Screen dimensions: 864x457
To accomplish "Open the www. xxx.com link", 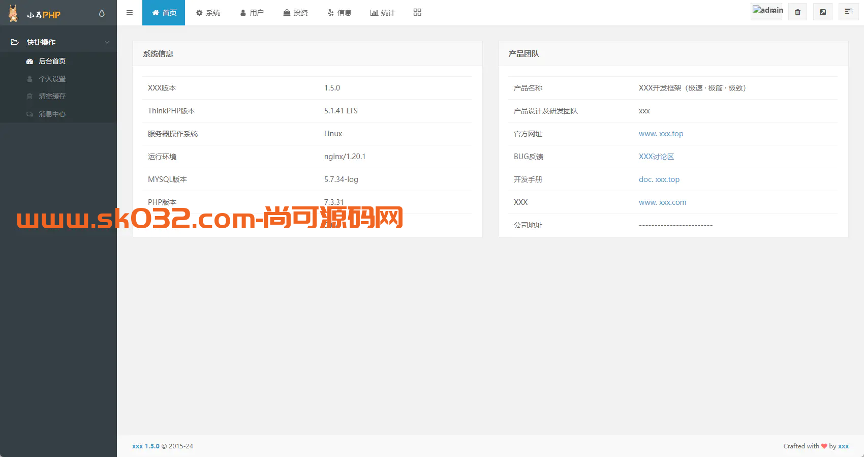I will point(662,202).
